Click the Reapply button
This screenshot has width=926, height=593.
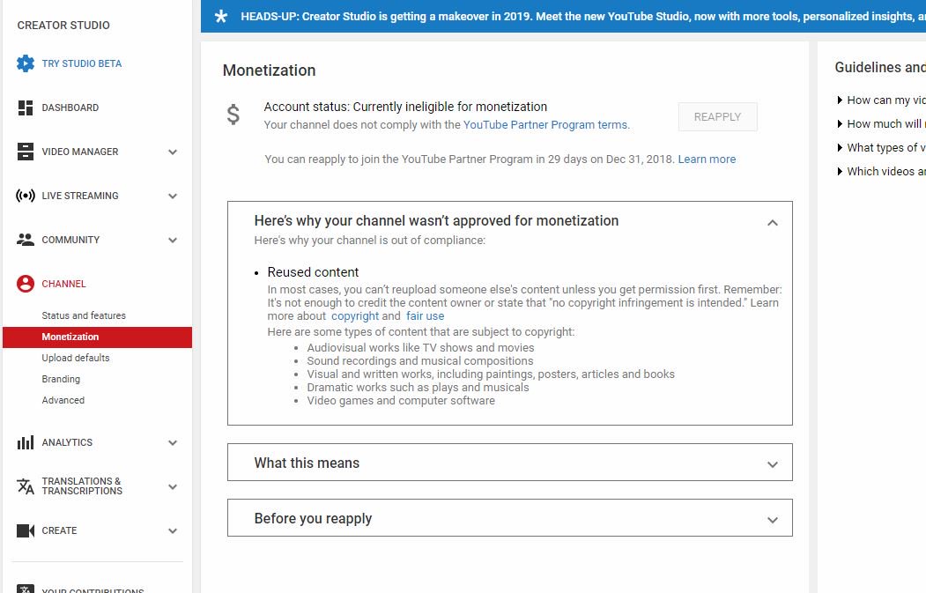717,117
